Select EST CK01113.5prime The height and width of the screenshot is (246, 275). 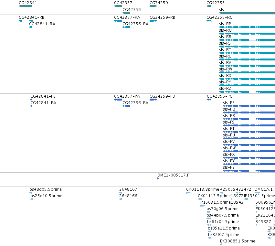click(200, 199)
